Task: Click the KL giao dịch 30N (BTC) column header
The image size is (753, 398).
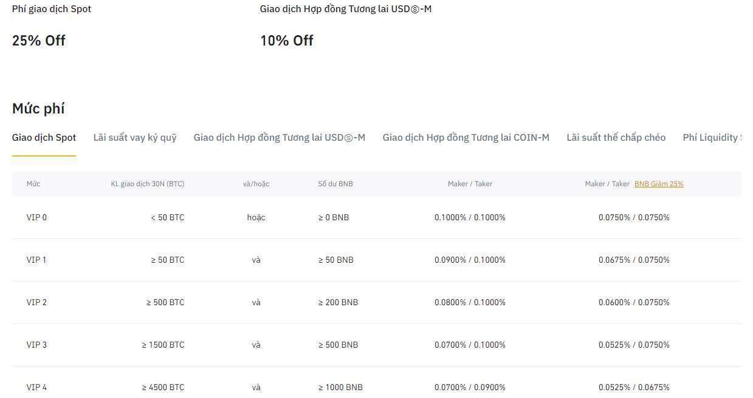Action: click(147, 184)
